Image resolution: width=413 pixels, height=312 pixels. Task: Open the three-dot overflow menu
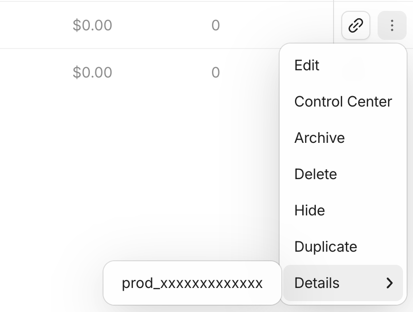pos(392,25)
